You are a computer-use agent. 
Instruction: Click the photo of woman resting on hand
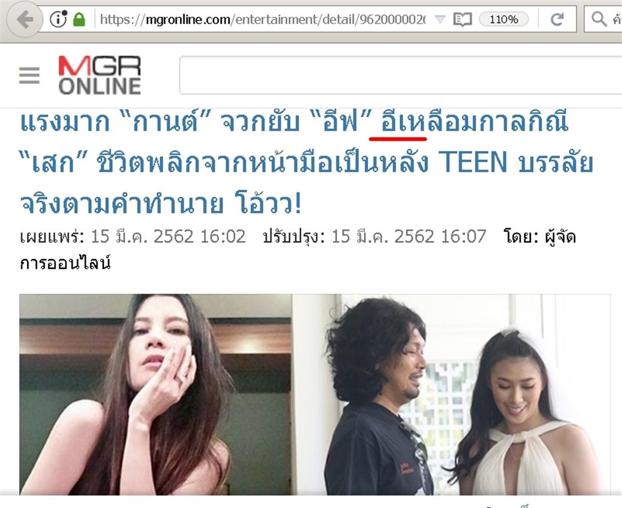pyautogui.click(x=155, y=395)
